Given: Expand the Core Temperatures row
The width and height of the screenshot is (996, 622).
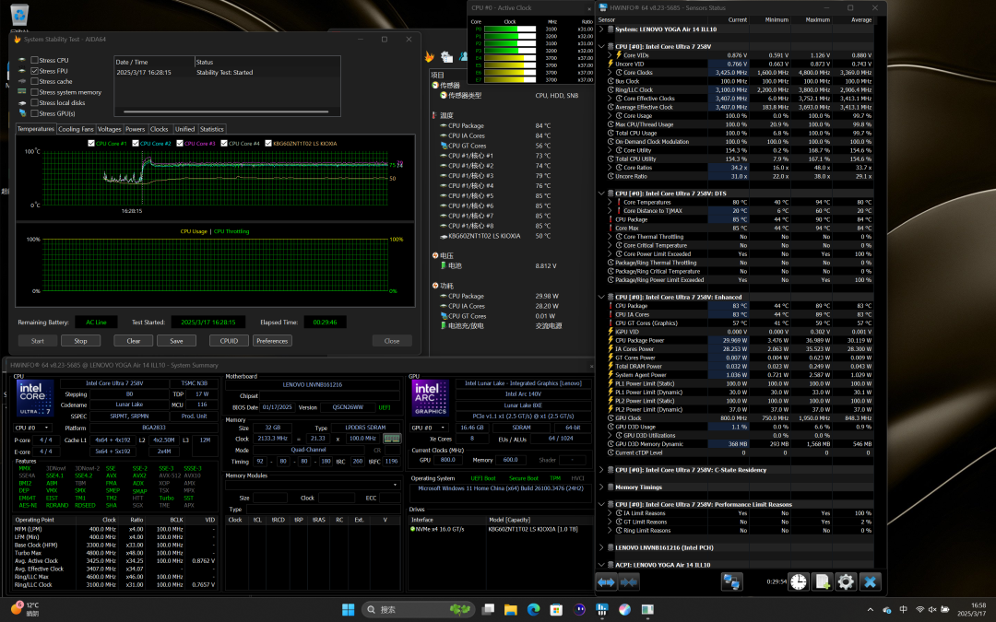Looking at the screenshot, I should [611, 203].
